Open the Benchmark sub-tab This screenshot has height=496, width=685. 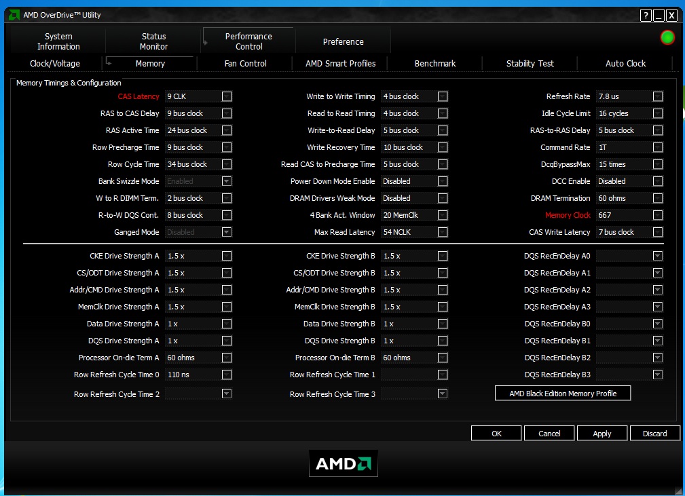click(435, 63)
